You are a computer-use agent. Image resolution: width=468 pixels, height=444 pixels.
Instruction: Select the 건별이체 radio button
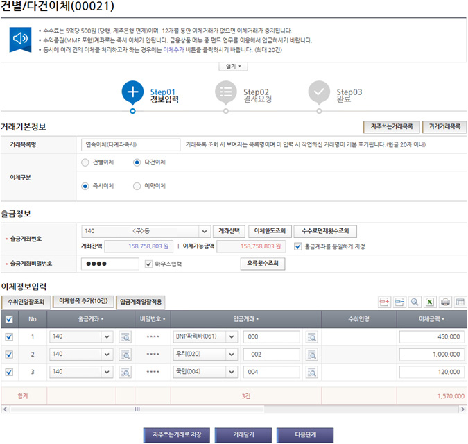[x=85, y=162]
